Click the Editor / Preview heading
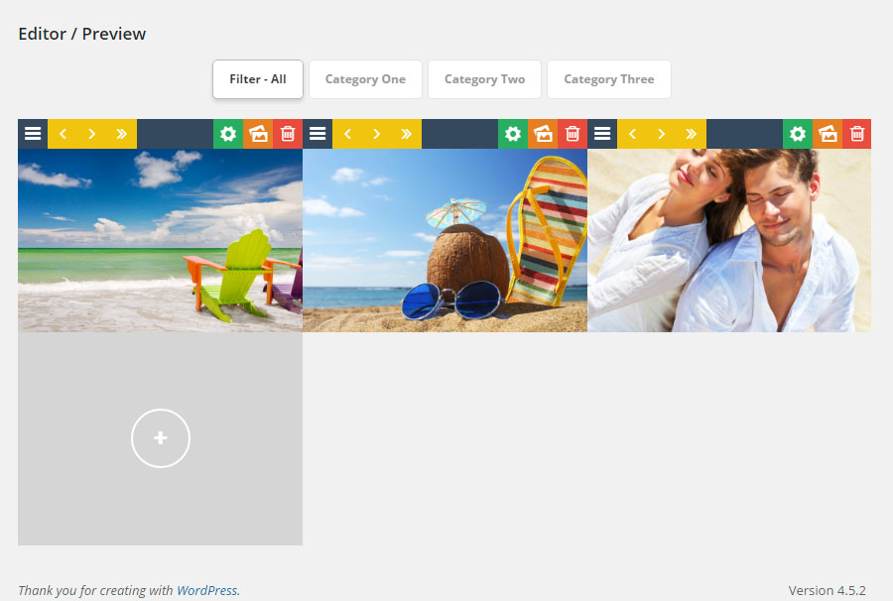The height and width of the screenshot is (601, 893). tap(82, 34)
